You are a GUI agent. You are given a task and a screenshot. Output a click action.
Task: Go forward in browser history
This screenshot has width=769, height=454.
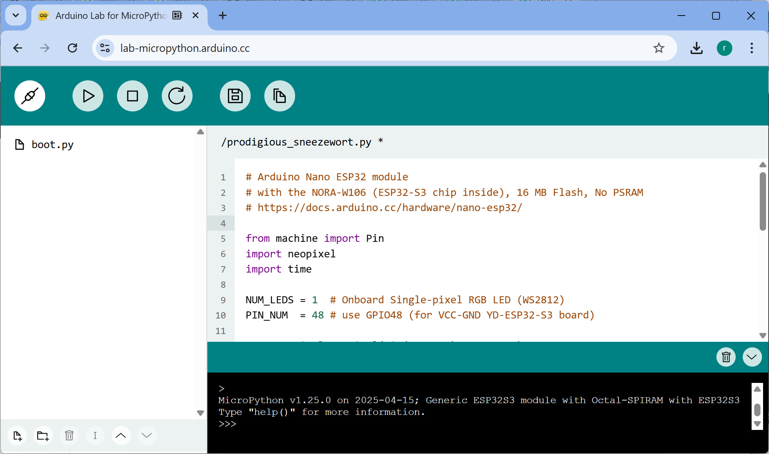(x=45, y=48)
